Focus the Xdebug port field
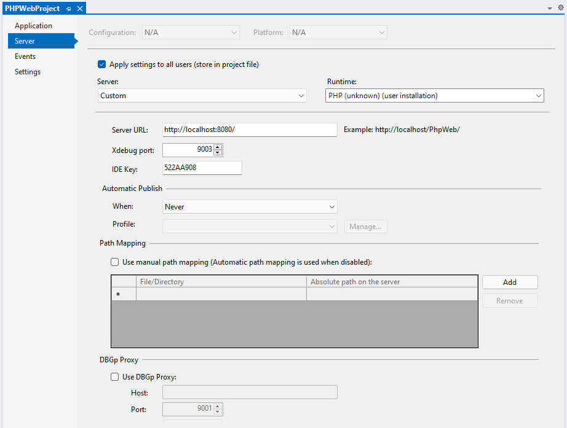Viewport: 567px width, 428px height. click(188, 150)
